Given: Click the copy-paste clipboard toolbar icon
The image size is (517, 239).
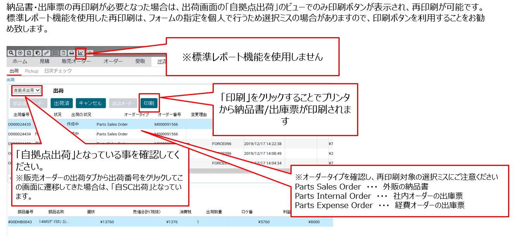Looking at the screenshot, I should coord(38,53).
